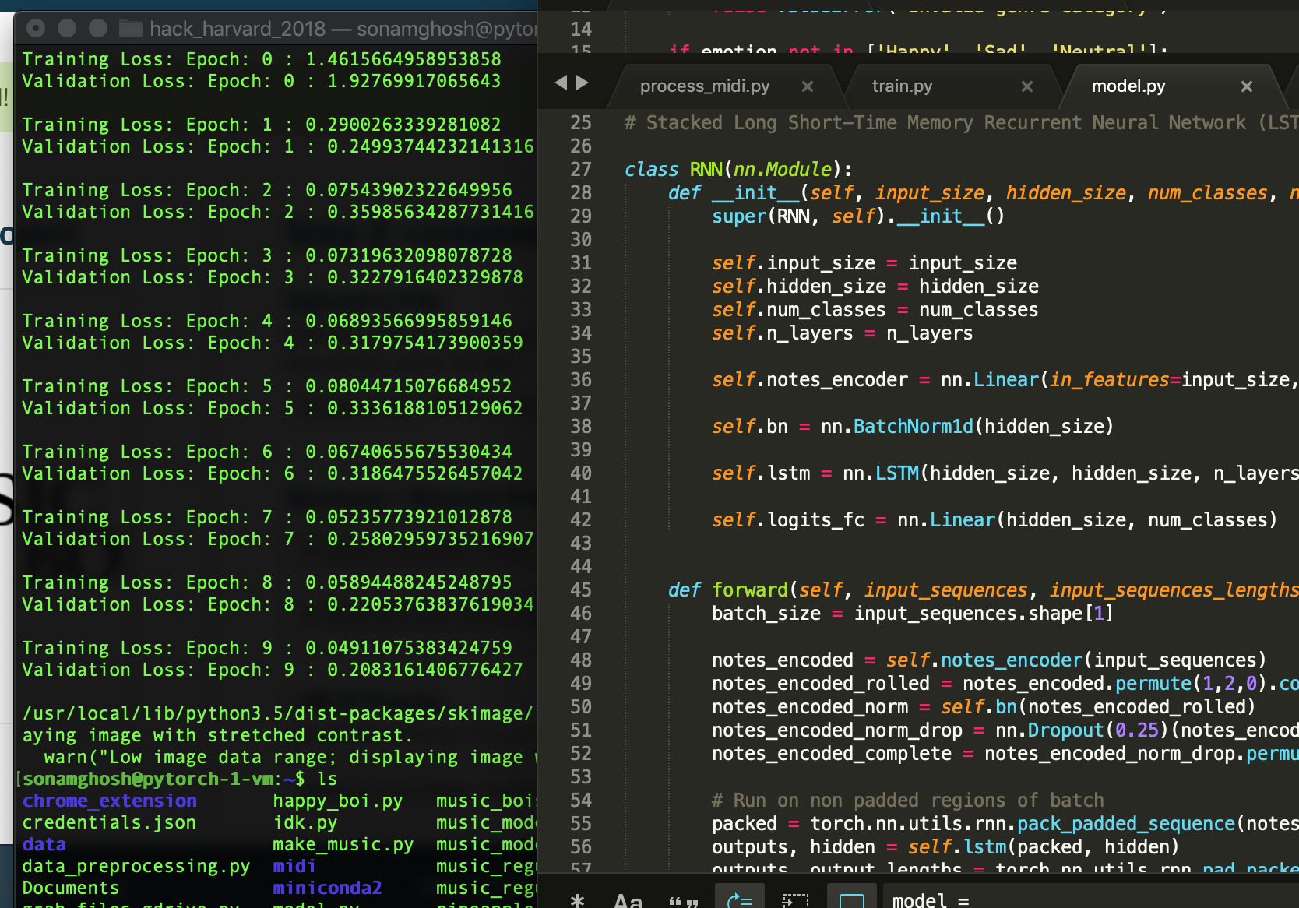Toggle wrap-around search button
Viewport: 1299px width, 908px height.
pyautogui.click(x=739, y=900)
